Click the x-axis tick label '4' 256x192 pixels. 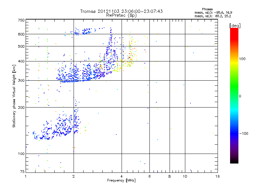122,176
